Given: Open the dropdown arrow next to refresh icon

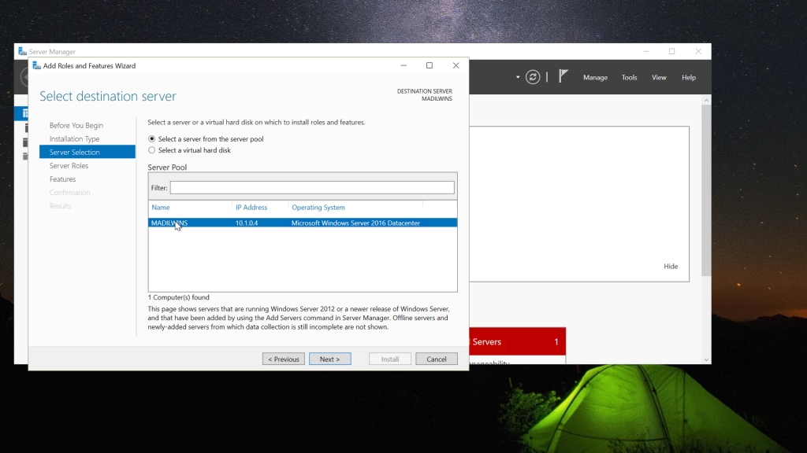Looking at the screenshot, I should [518, 78].
